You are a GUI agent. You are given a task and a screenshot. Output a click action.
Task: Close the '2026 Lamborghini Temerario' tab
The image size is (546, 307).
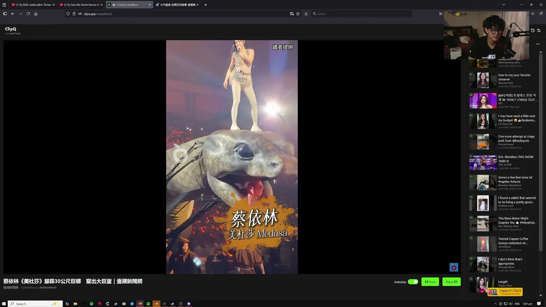tap(54, 5)
